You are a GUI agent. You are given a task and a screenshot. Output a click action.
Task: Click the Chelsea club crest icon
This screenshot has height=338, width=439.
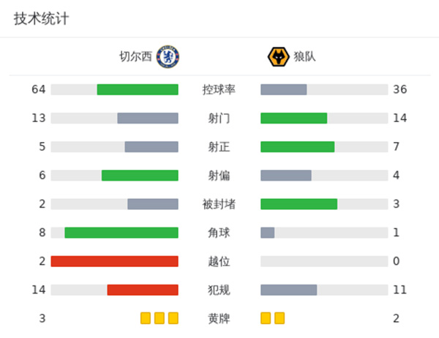(x=168, y=56)
